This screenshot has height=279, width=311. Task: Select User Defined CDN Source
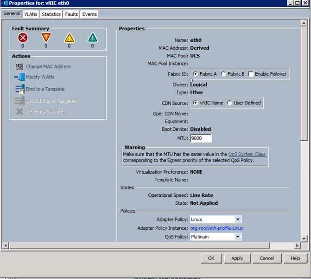point(229,103)
